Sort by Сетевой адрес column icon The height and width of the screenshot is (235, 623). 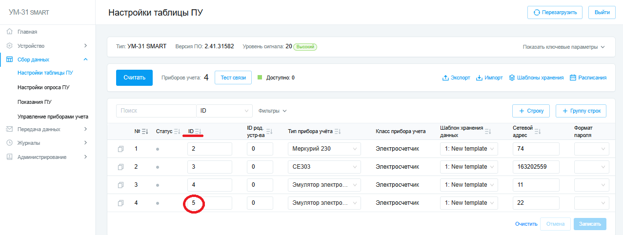coord(538,131)
